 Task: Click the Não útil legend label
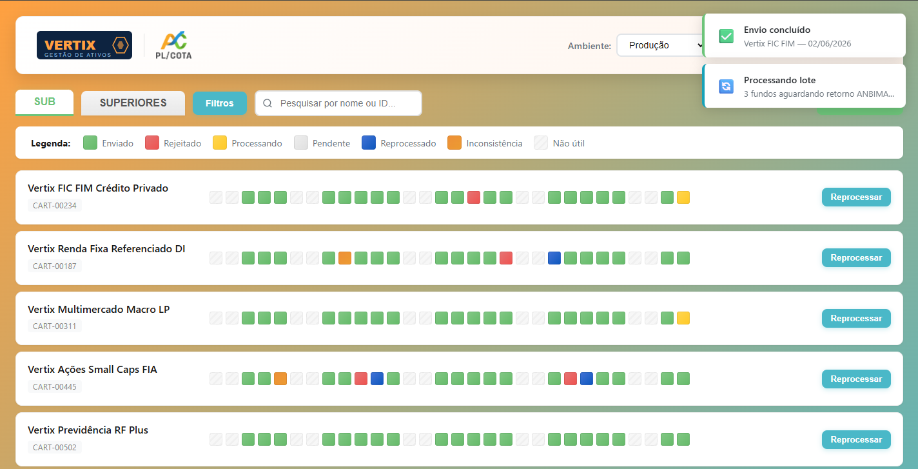569,144
